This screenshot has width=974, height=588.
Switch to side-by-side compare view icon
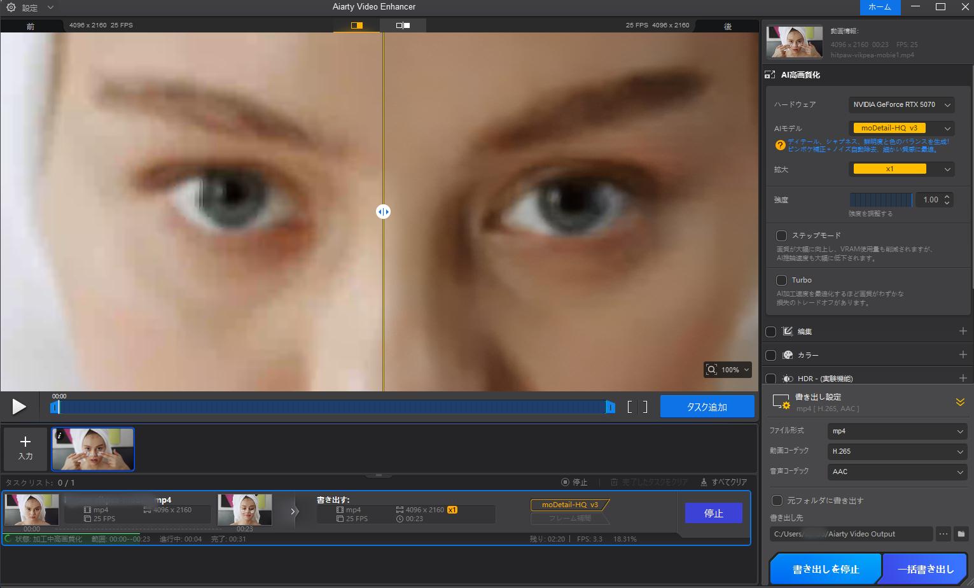pos(403,25)
